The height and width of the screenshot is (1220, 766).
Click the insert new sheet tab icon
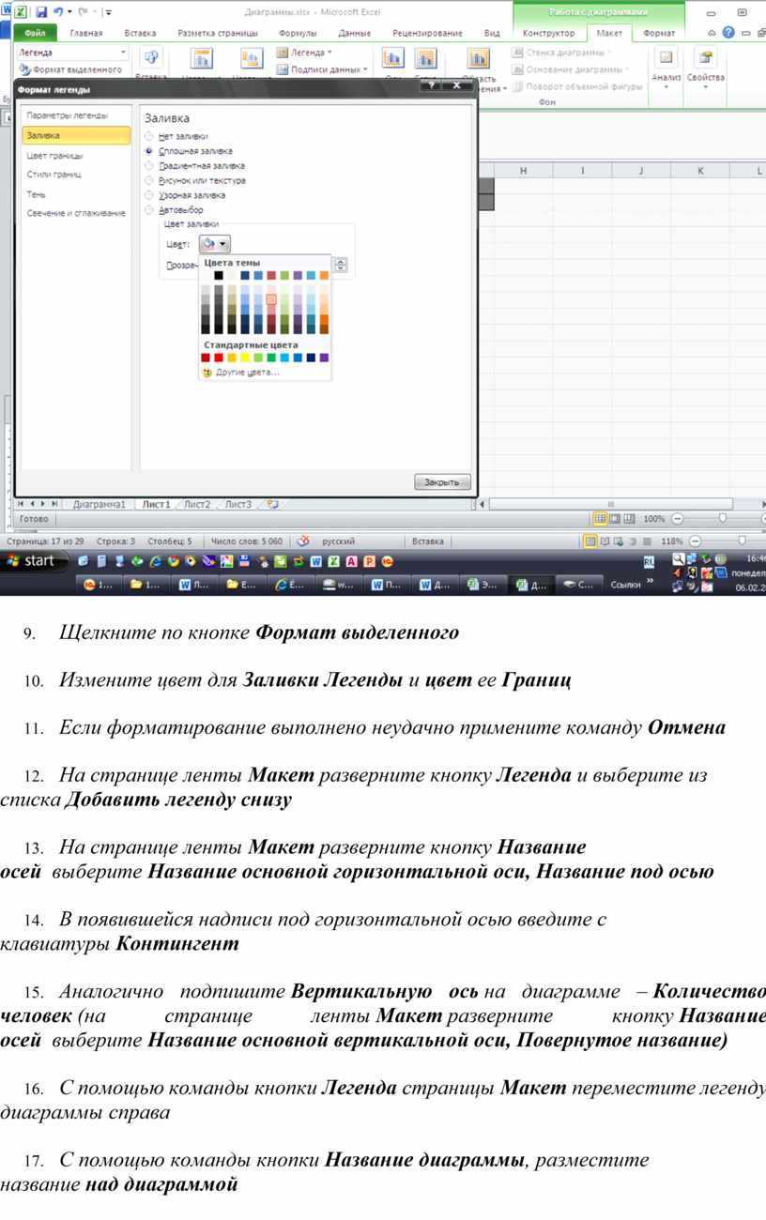click(x=272, y=504)
